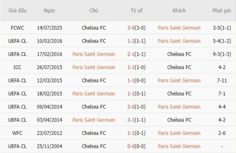The width and height of the screenshot is (236, 153).
Task: Click the "Phạt góc" column header
Action: [x=222, y=11]
